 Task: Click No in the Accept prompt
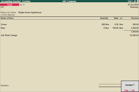(x=133, y=90)
